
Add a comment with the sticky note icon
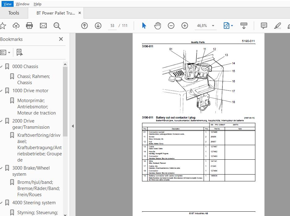click(264, 25)
